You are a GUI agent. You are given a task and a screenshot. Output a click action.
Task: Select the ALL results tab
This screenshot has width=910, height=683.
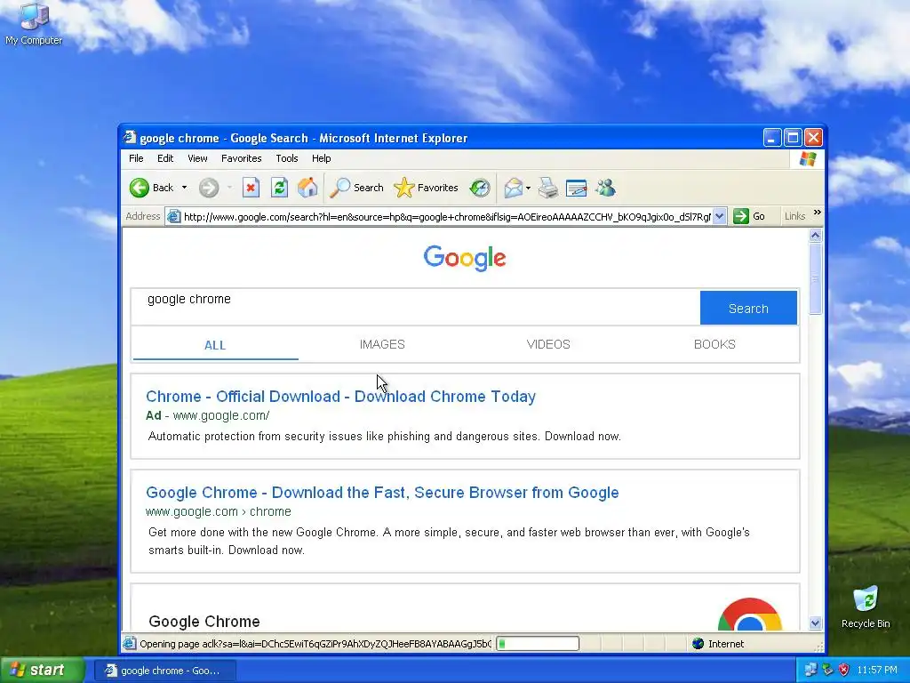point(215,345)
